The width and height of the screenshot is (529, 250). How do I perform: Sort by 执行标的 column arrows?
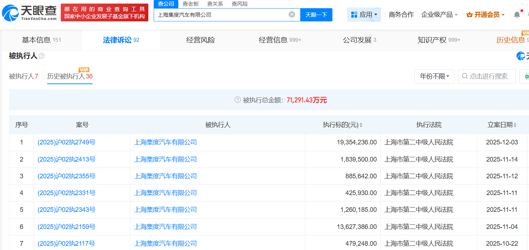(361, 125)
